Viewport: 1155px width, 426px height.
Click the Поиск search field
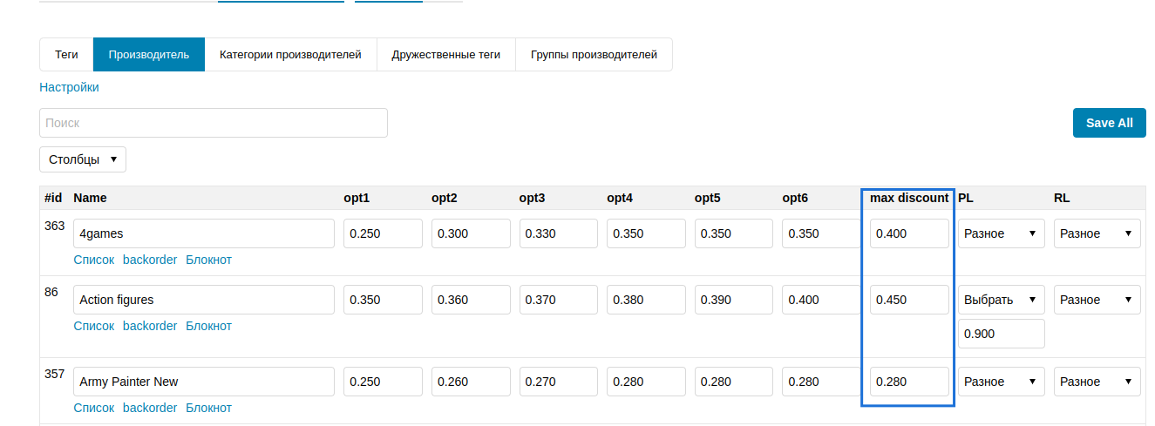[214, 123]
